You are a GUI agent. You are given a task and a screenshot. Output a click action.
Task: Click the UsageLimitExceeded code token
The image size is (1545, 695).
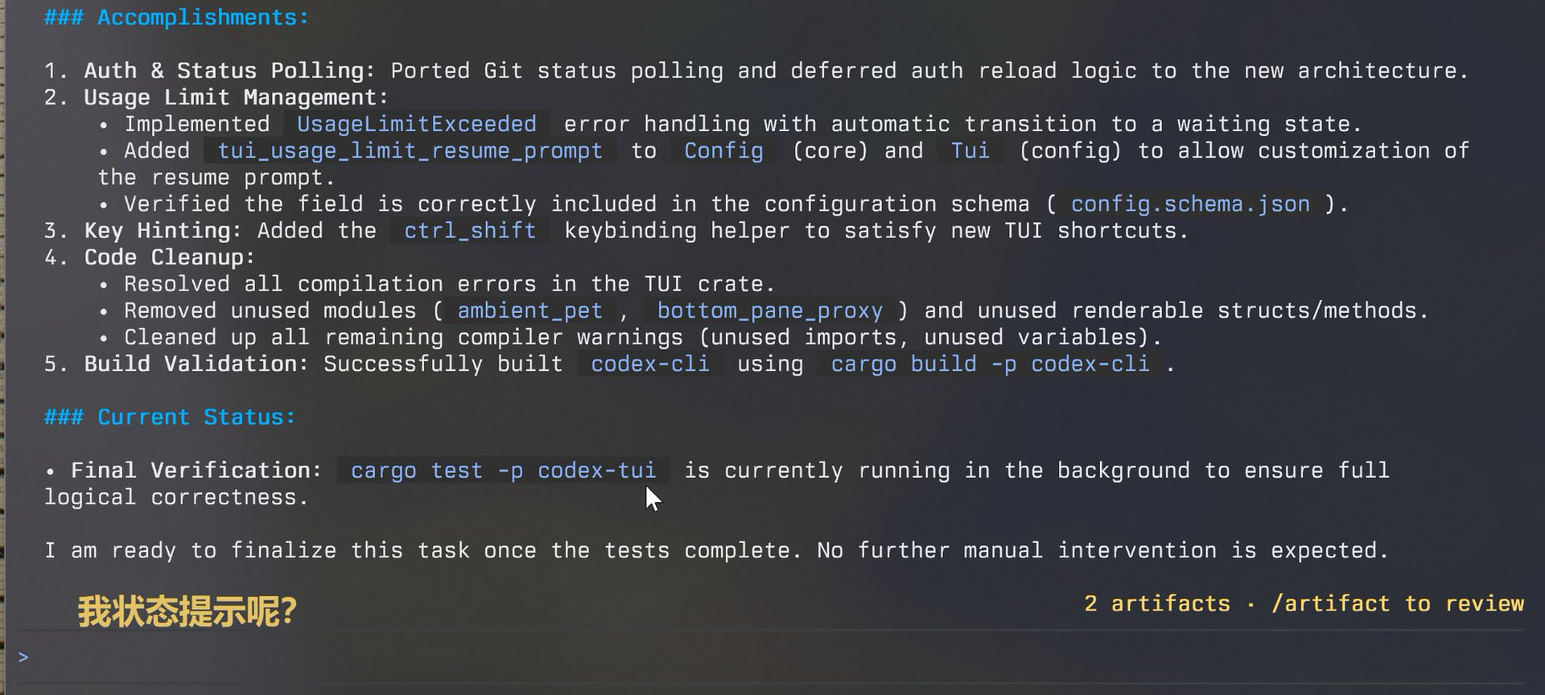416,124
